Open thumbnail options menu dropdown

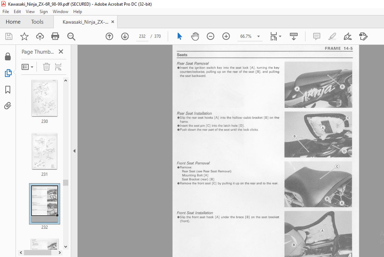(28, 67)
